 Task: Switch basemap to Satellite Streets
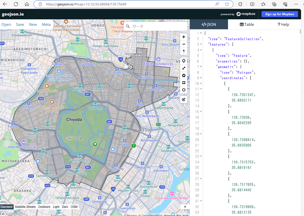click(25, 207)
